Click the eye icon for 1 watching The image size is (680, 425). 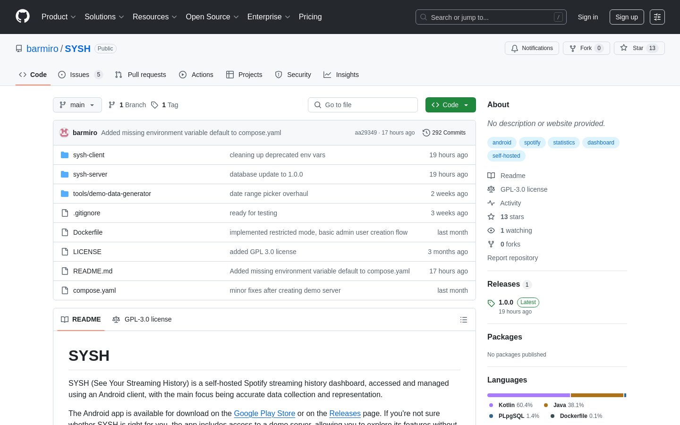click(x=491, y=230)
